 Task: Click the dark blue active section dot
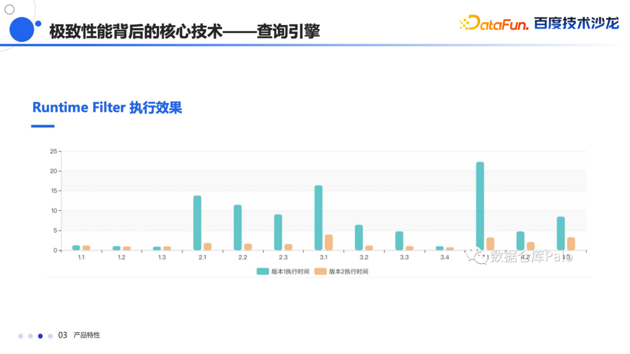[40, 336]
